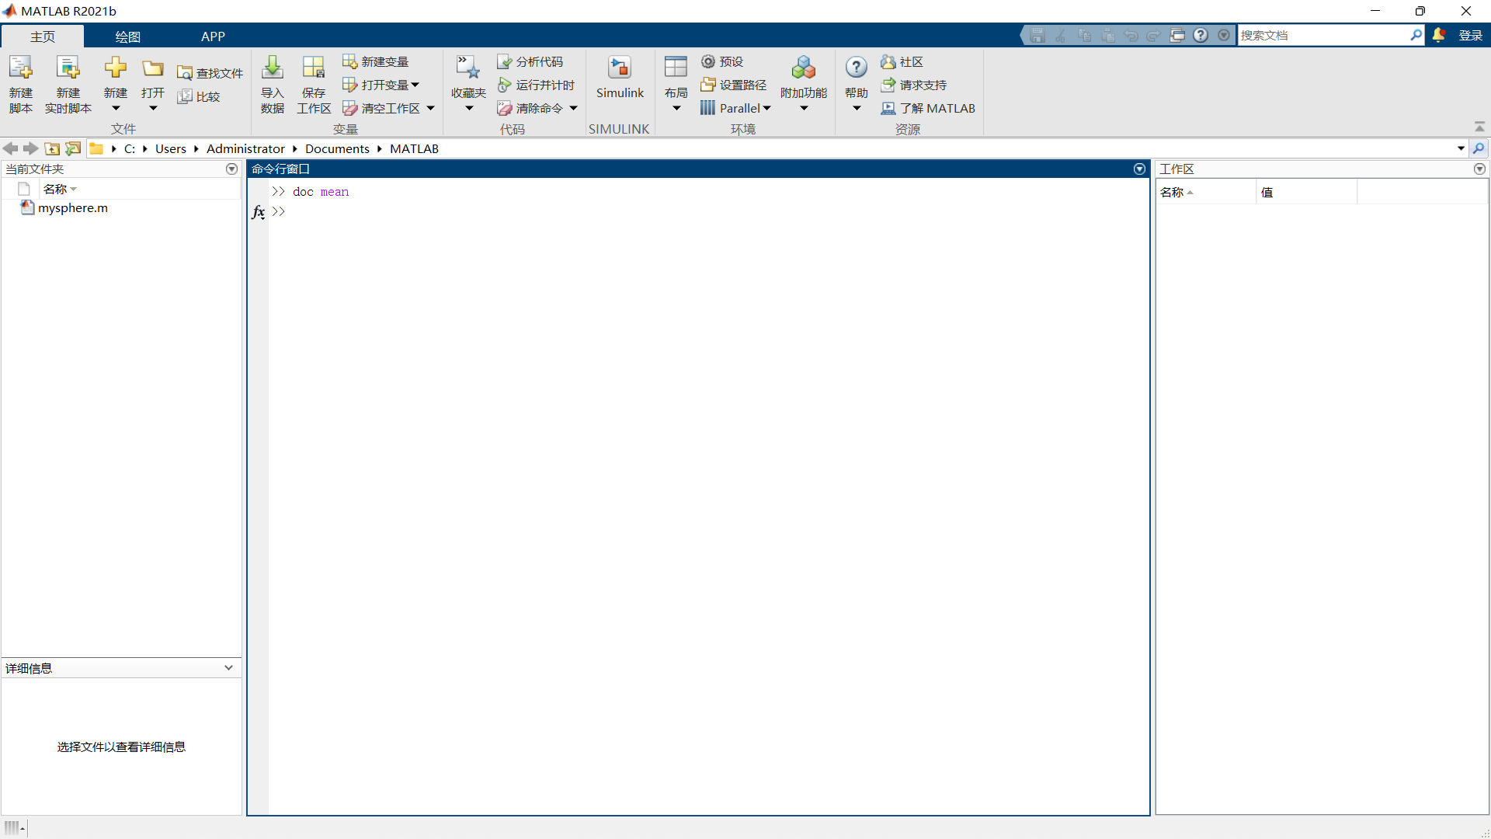Open the Workspace (工作区) panel actions menu
The width and height of the screenshot is (1491, 839).
1479,169
